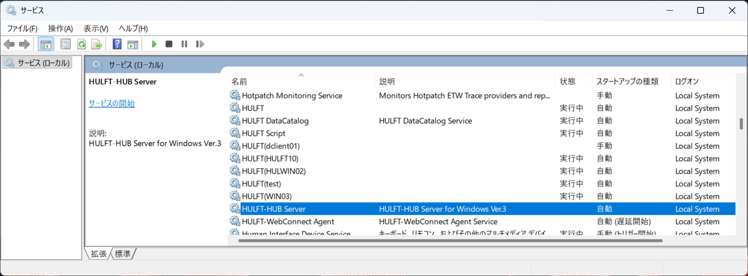Switch to the 標準 tab

point(123,253)
